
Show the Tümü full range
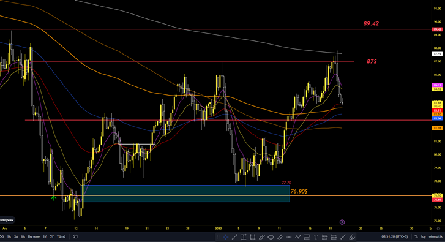[x=61, y=236]
